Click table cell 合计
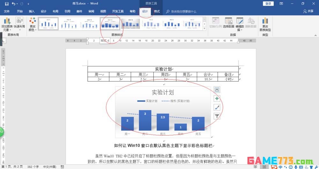 (207, 74)
